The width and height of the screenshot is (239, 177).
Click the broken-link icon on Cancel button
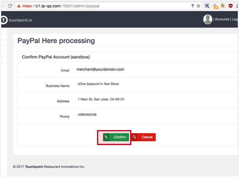(134, 137)
